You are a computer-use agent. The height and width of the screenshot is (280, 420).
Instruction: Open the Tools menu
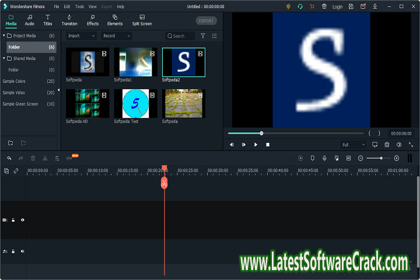click(79, 6)
